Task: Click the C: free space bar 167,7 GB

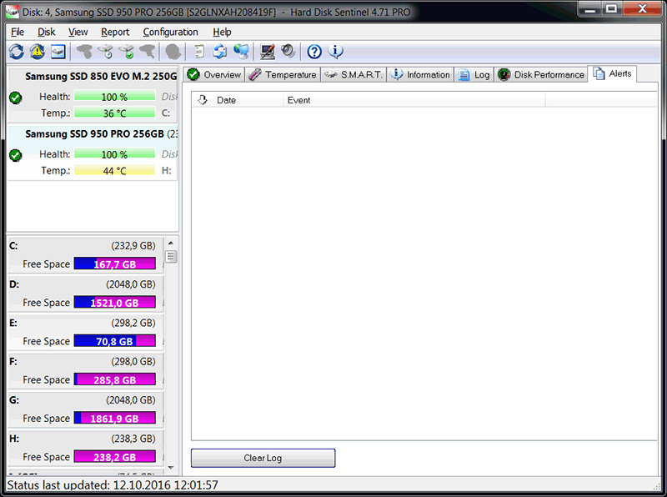Action: coord(115,264)
